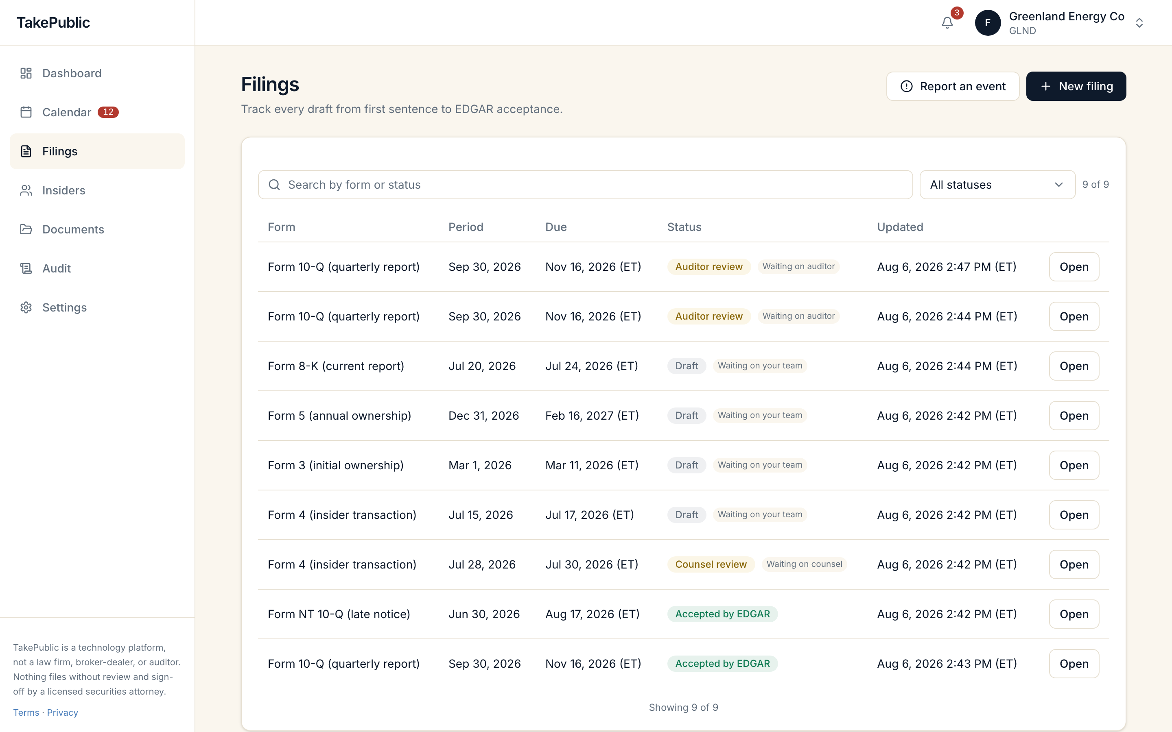1172x732 pixels.
Task: Click the Mar 1, 2026 period cell
Action: pos(479,465)
